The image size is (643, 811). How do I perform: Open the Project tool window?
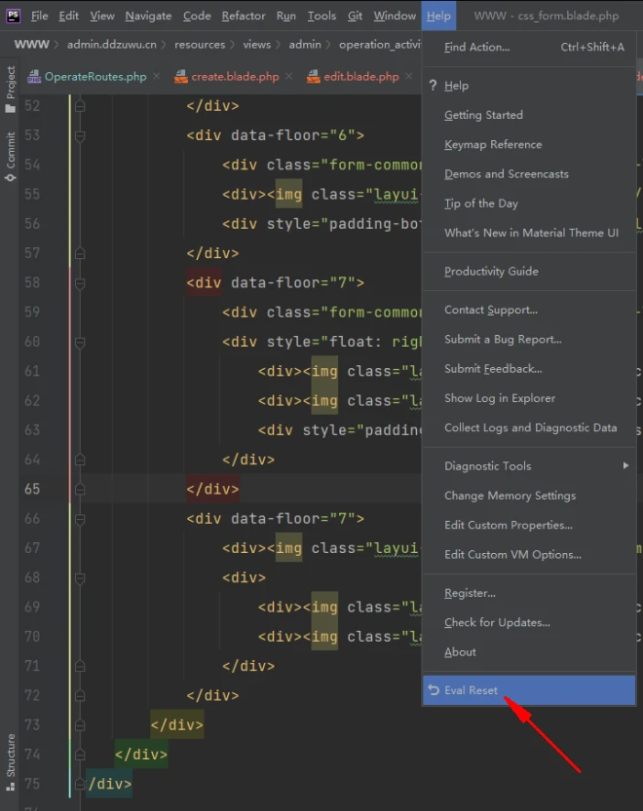[11, 90]
